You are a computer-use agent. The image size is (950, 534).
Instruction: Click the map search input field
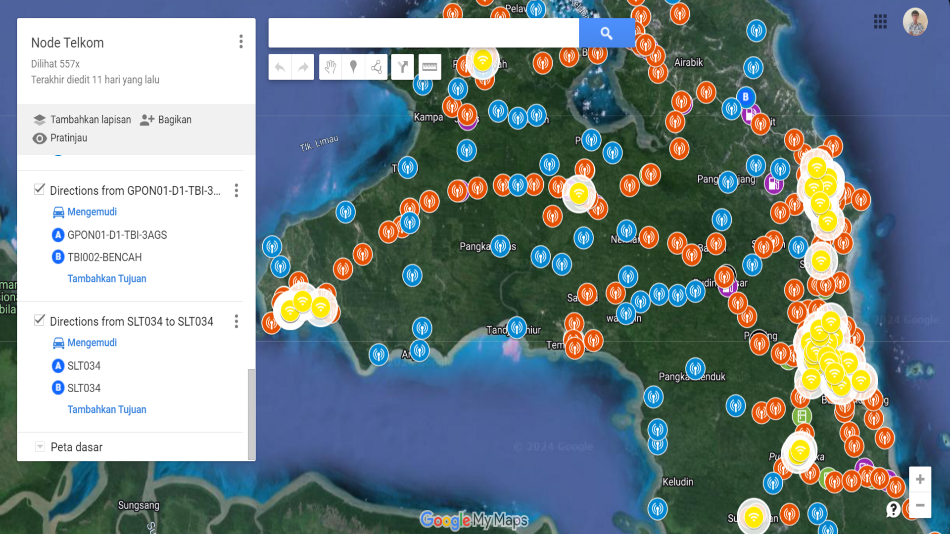tap(424, 33)
